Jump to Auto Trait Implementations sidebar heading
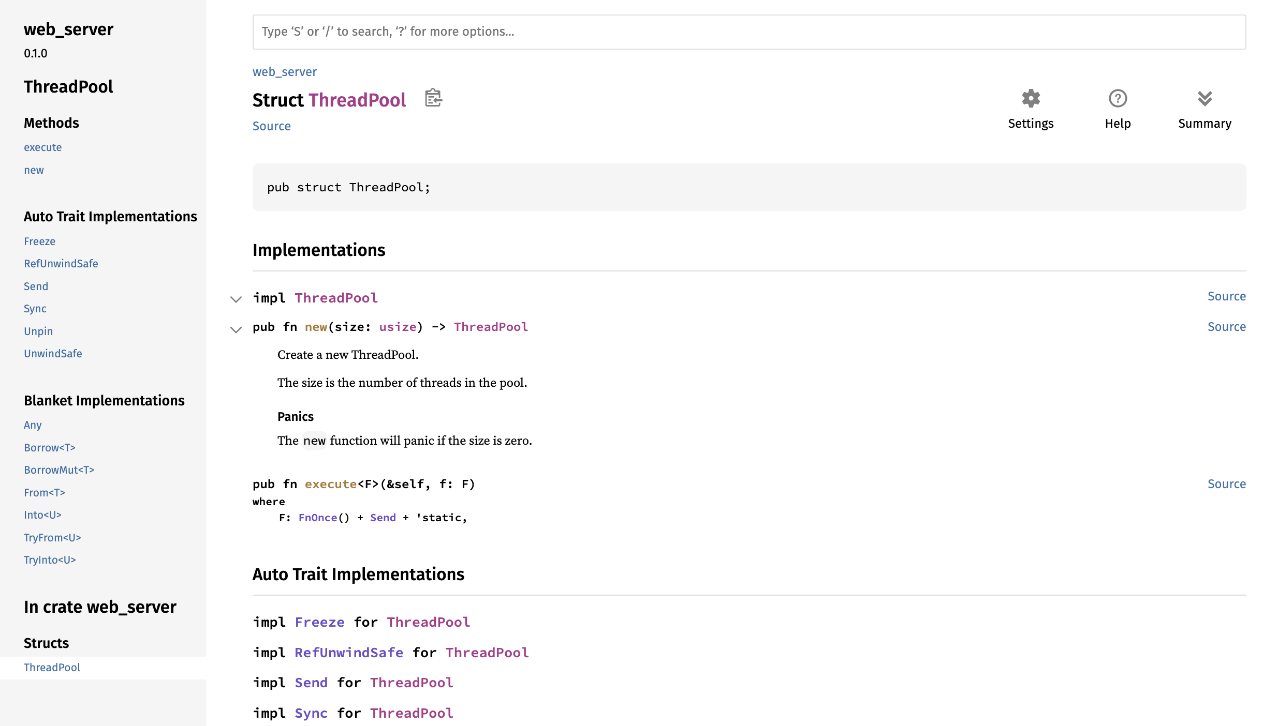The height and width of the screenshot is (726, 1263). (x=110, y=217)
